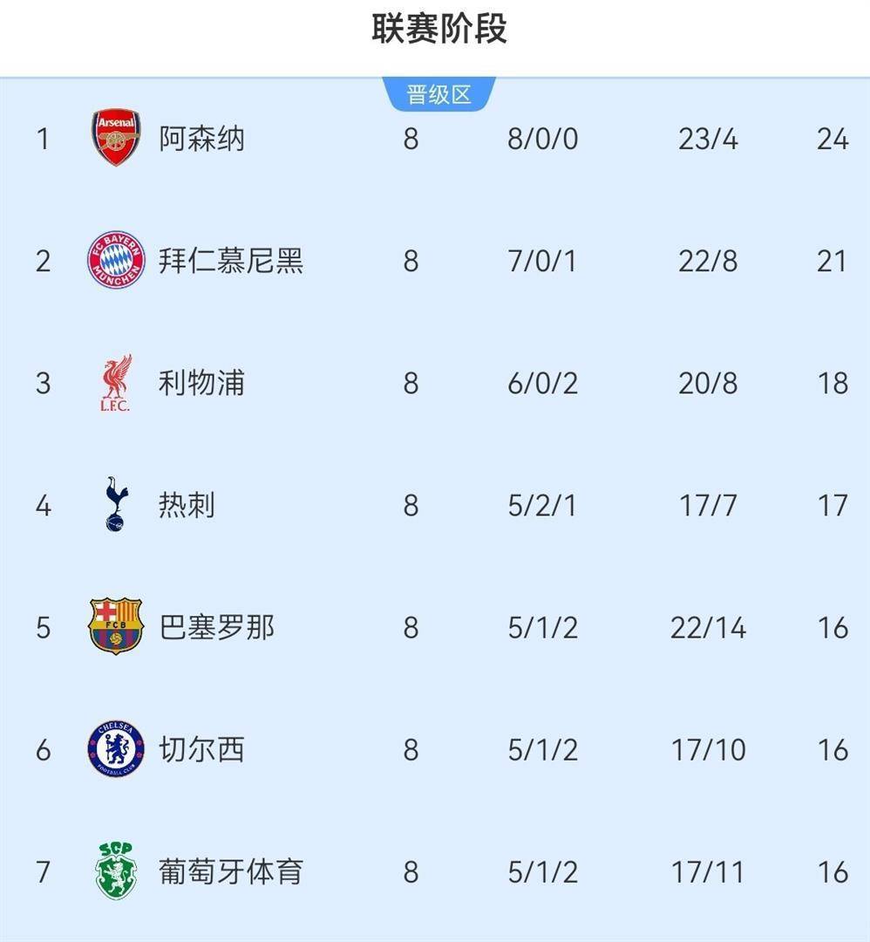Tap team name 切尔西
The image size is (870, 942).
click(201, 750)
